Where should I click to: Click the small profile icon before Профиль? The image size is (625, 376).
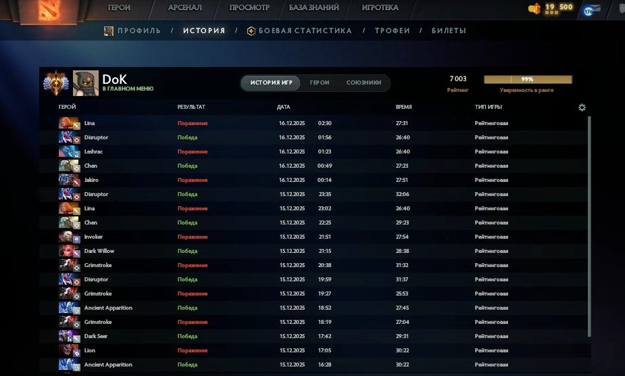pos(108,30)
